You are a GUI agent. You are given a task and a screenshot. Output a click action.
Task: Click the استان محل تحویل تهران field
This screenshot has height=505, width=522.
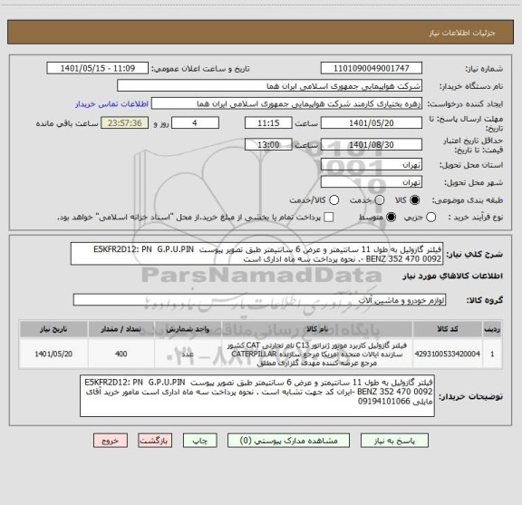[372, 165]
